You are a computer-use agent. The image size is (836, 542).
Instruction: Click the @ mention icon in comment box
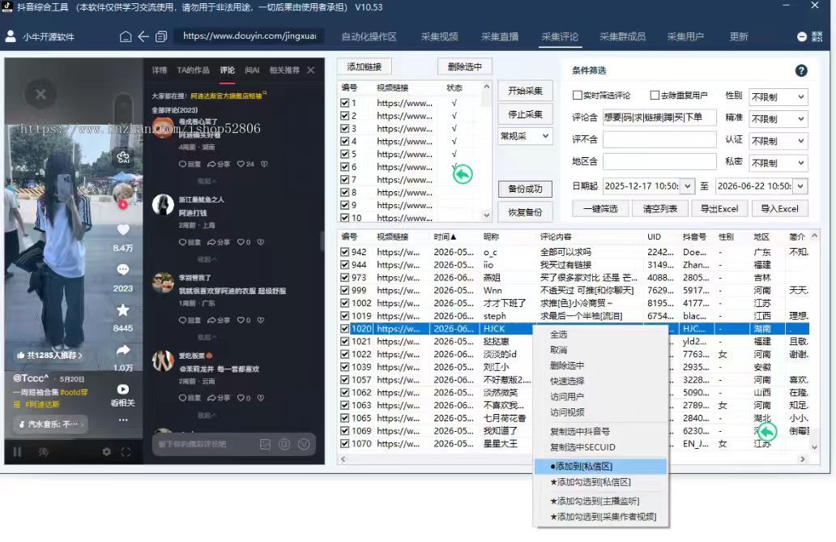(x=284, y=444)
